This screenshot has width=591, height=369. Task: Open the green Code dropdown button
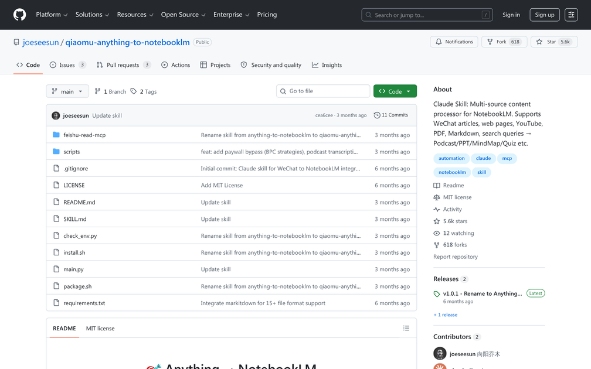[395, 91]
